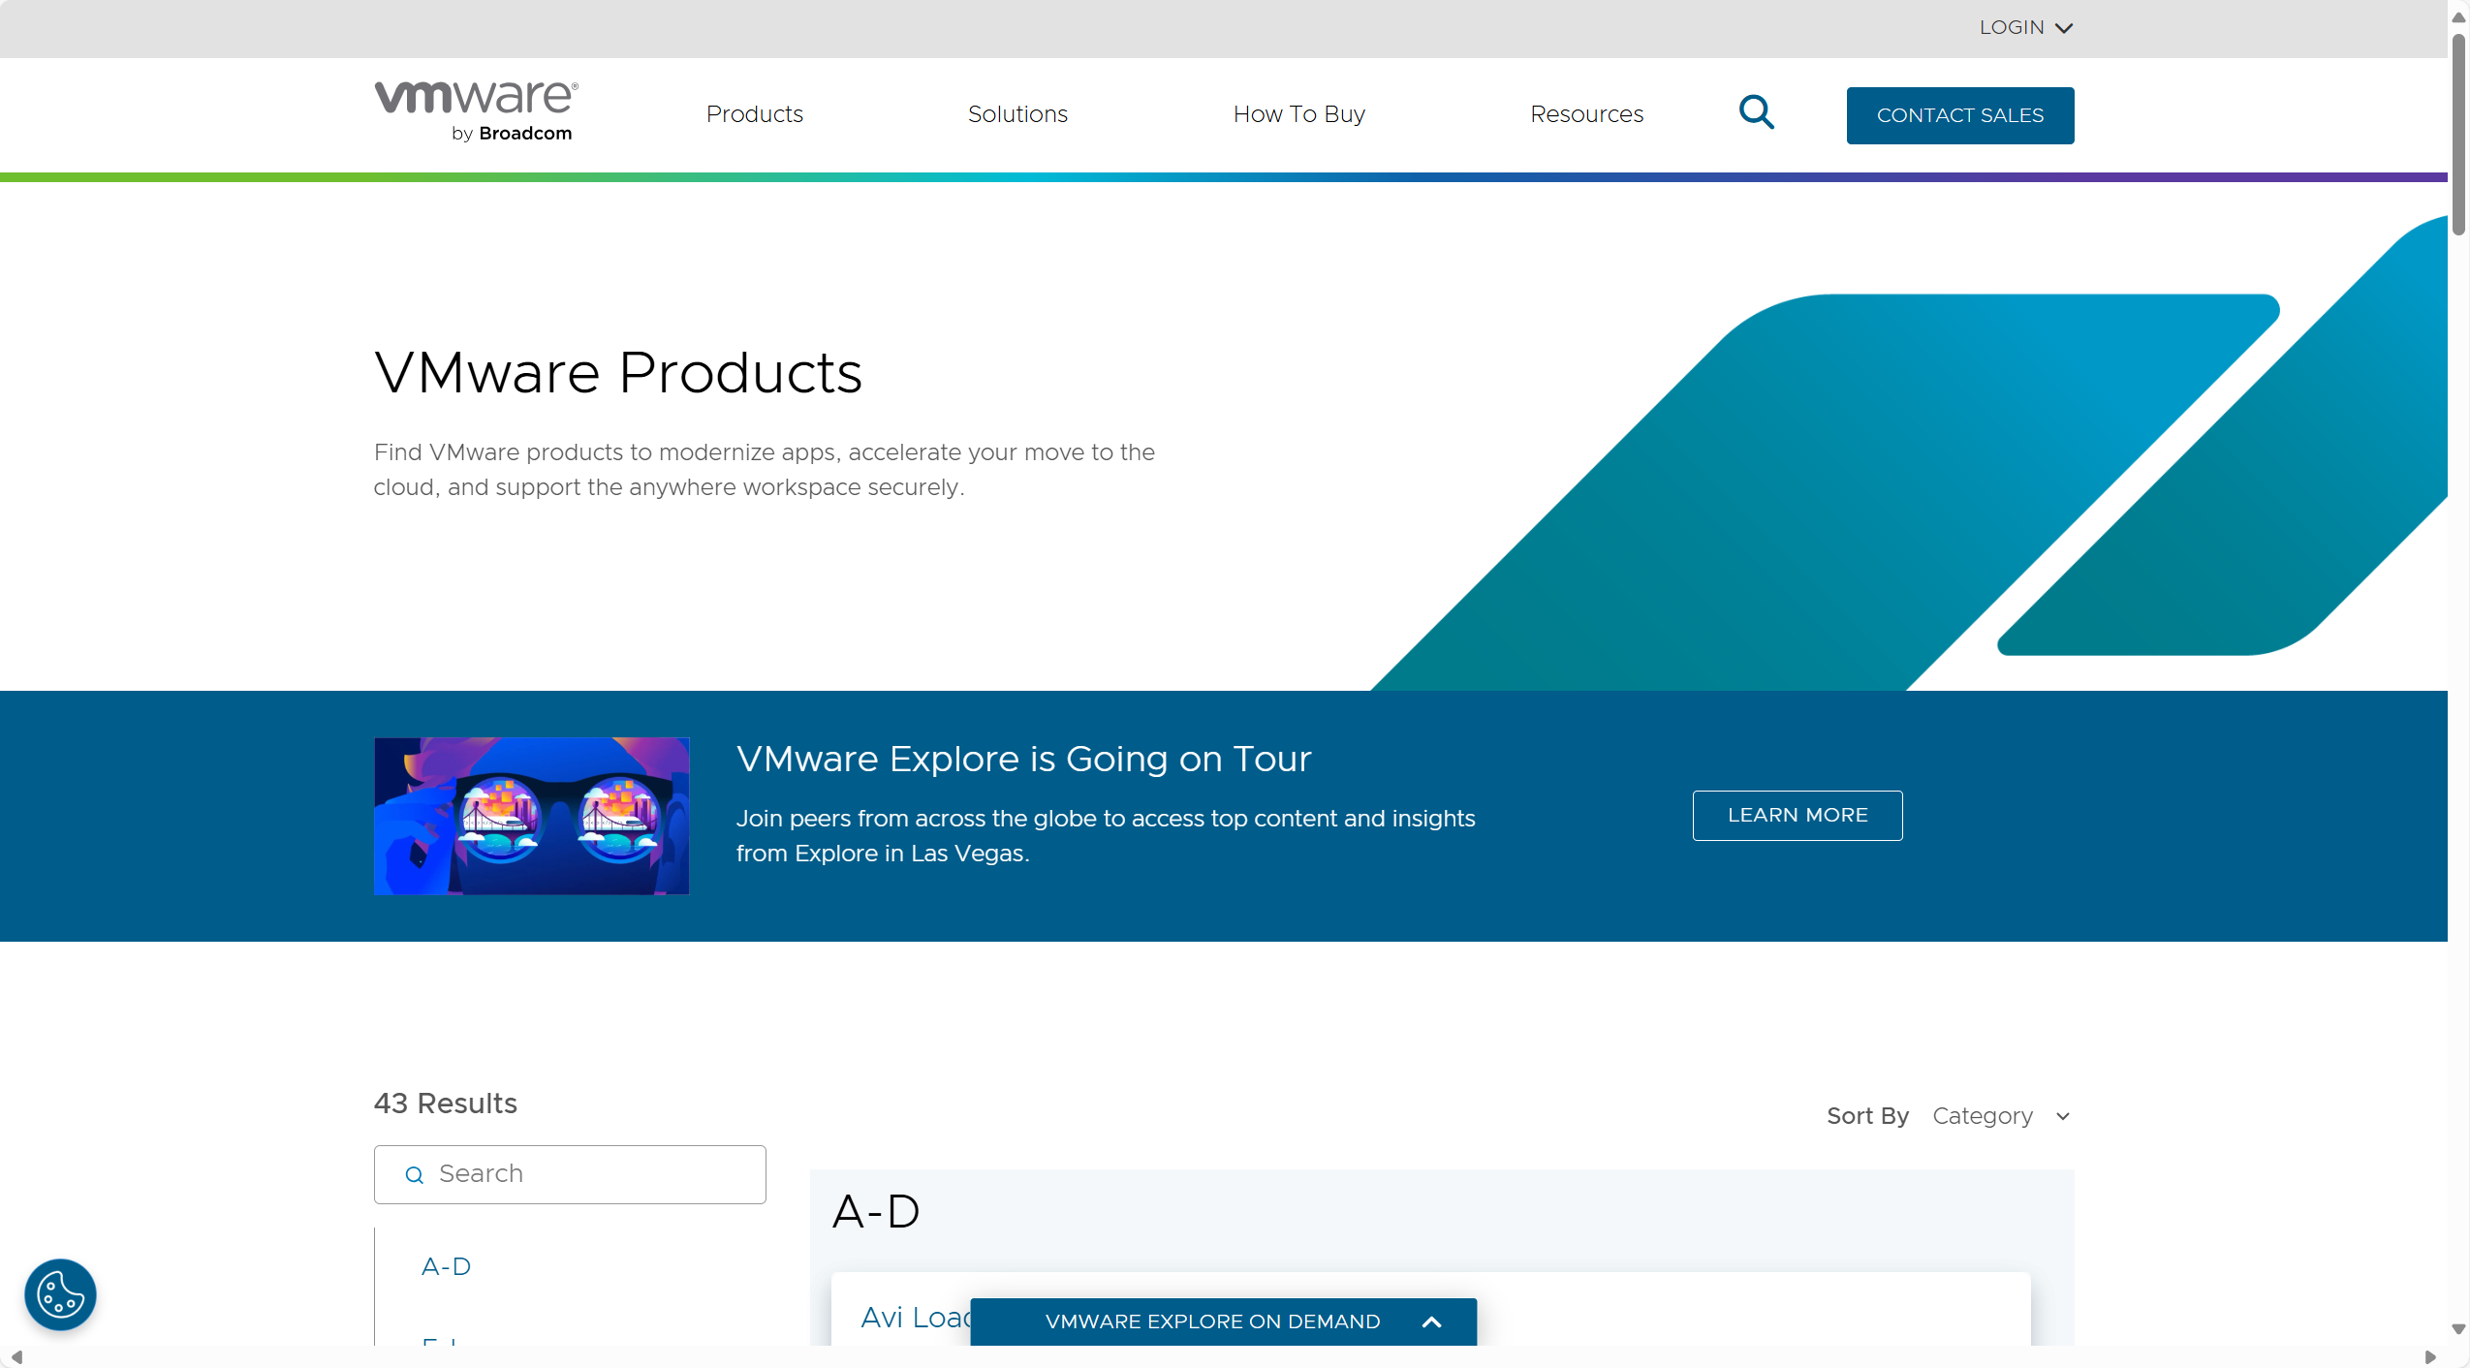This screenshot has height=1368, width=2470.
Task: Open the Sort By Category dropdown
Action: [x=2001, y=1116]
